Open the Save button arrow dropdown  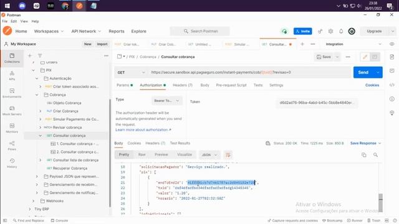pyautogui.click(x=337, y=57)
